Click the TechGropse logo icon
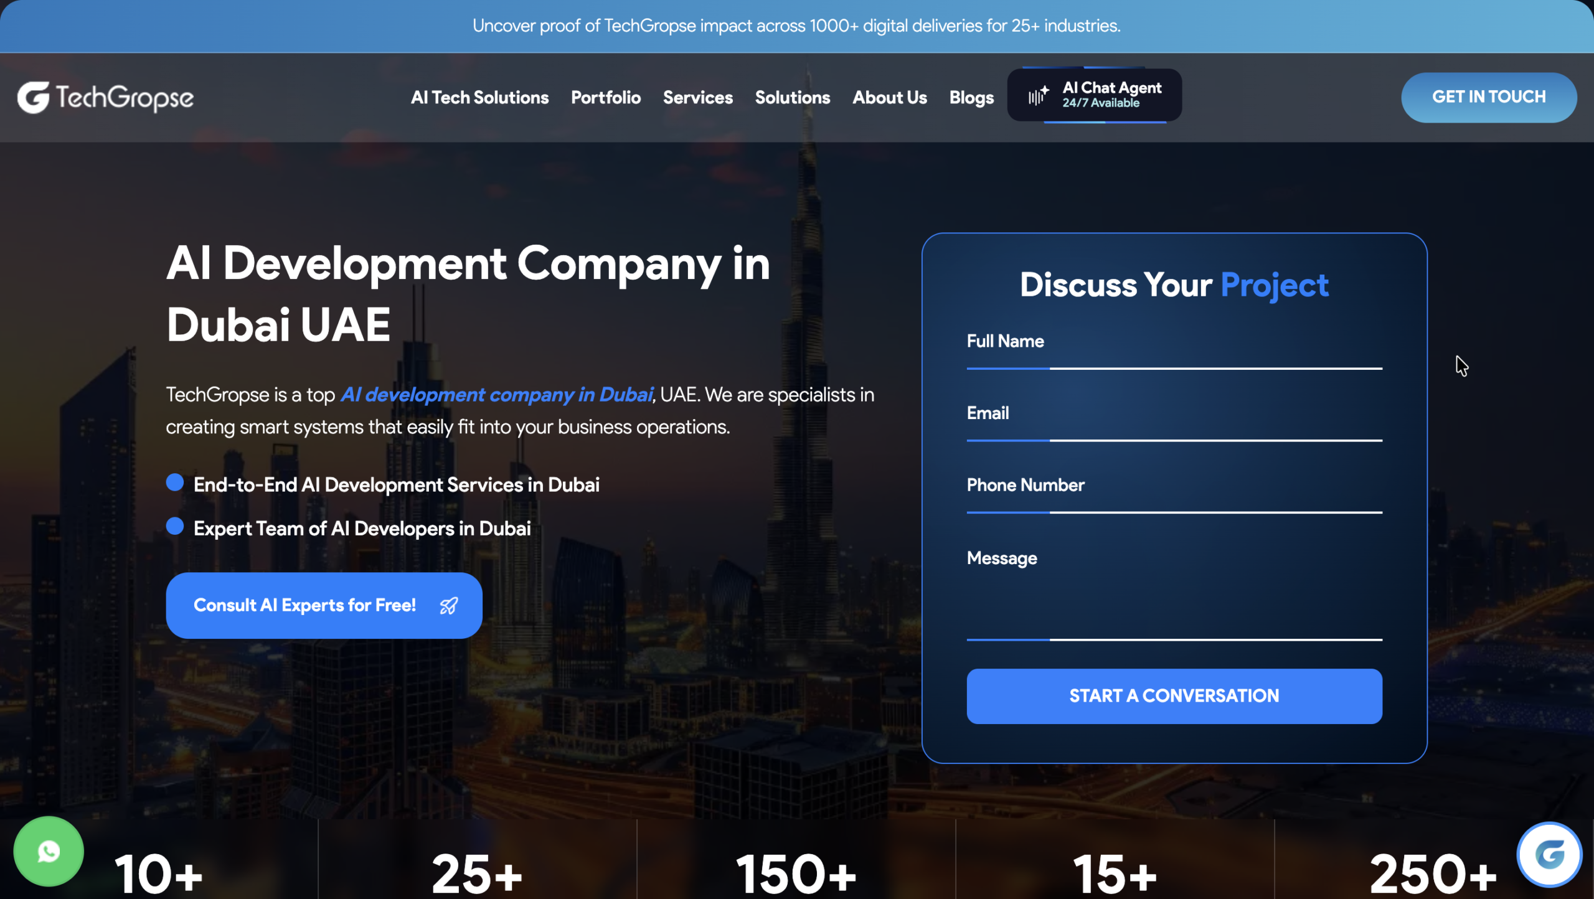Viewport: 1594px width, 899px height. point(33,97)
